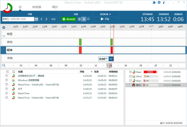Click the date field 10月19日 2018
This screenshot has width=187, height=127.
click(18, 19)
